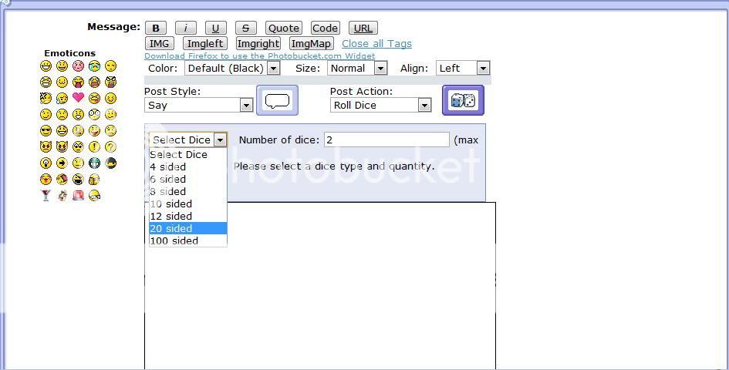729x370 pixels.
Task: Toggle underline formatting with U button
Action: [x=216, y=28]
